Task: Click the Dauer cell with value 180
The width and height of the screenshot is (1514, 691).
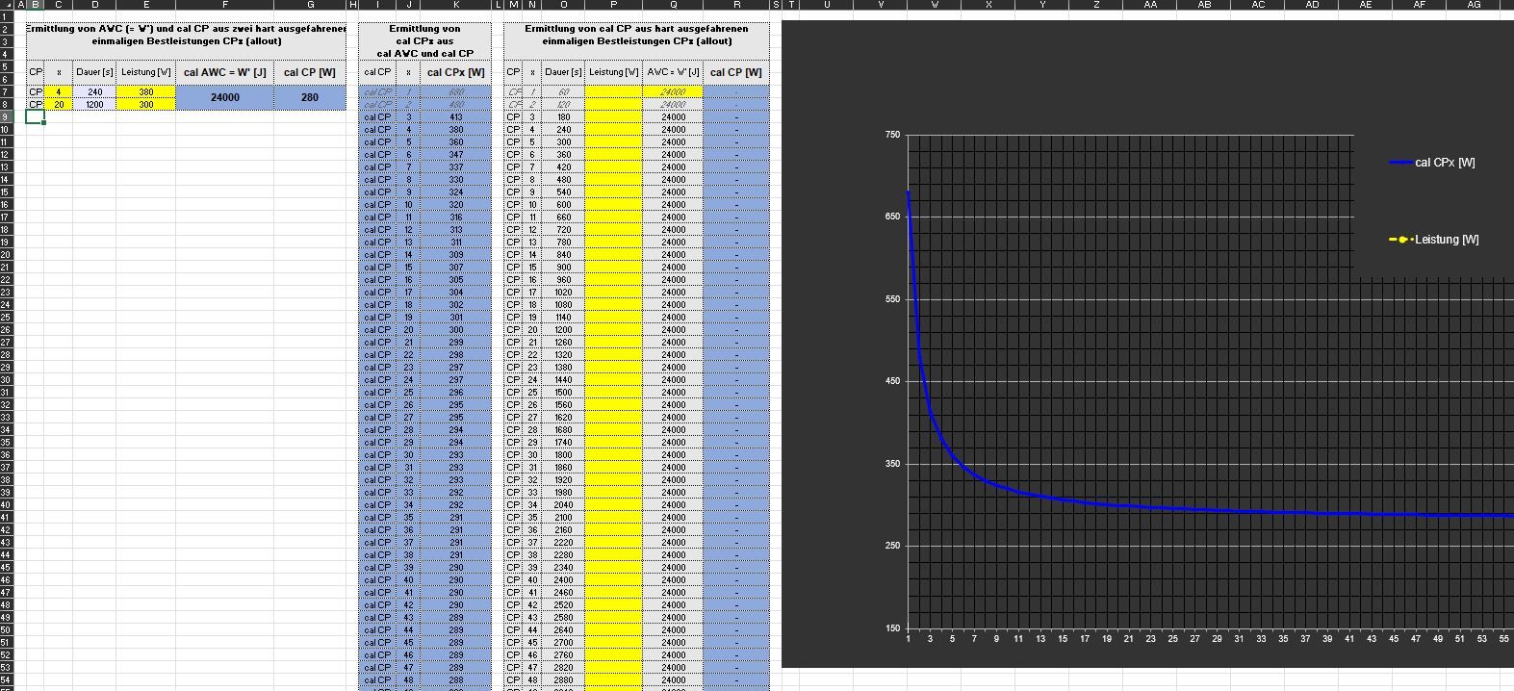Action: click(563, 117)
